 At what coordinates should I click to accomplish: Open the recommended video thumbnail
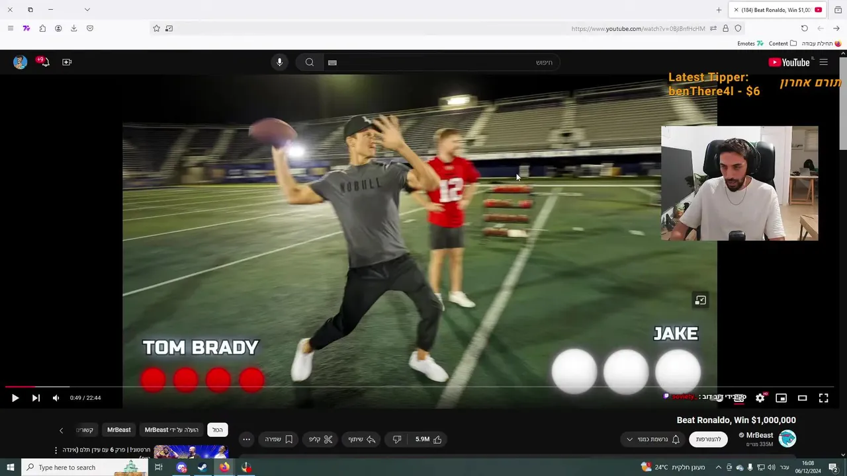pyautogui.click(x=191, y=452)
